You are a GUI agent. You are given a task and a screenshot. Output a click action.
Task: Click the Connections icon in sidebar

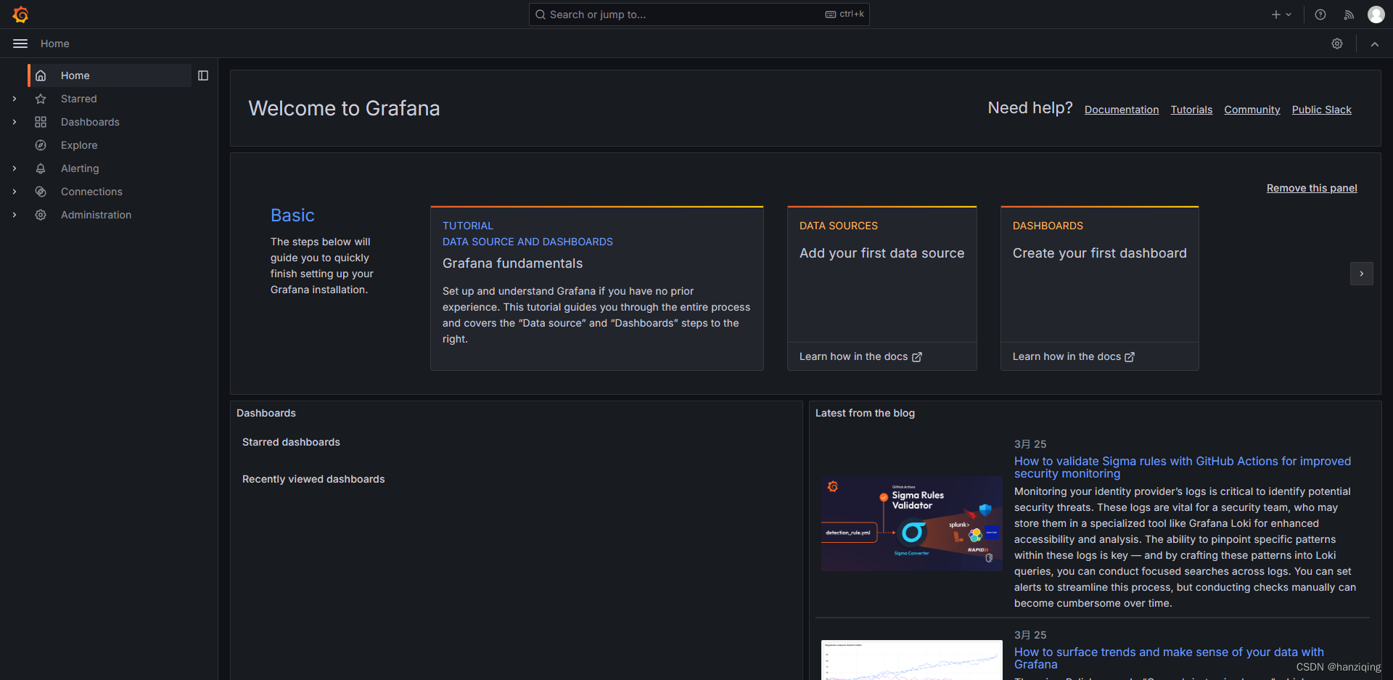click(x=41, y=192)
